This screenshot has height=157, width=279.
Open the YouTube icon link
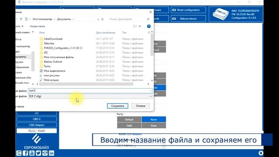[x=32, y=153]
